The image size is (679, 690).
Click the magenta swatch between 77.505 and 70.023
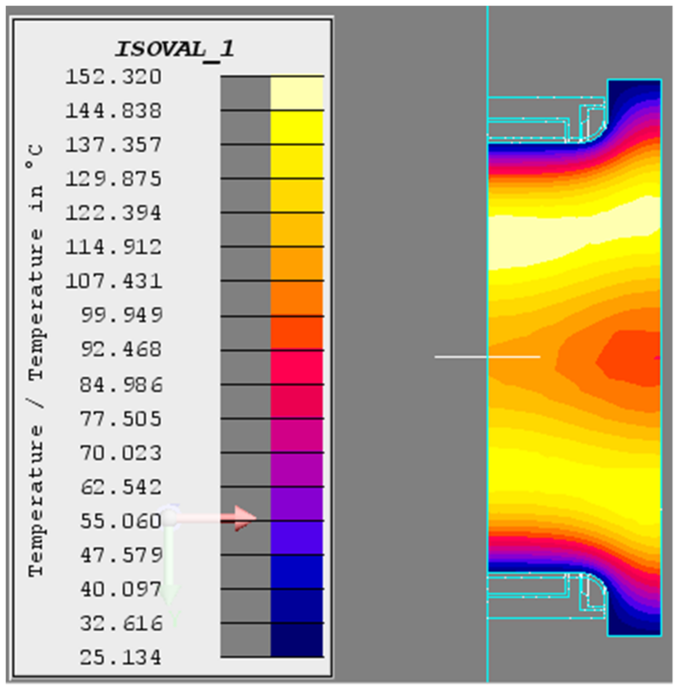coord(297,435)
